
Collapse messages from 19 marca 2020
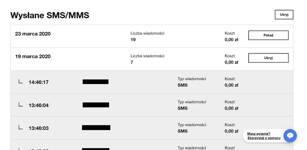point(268,58)
